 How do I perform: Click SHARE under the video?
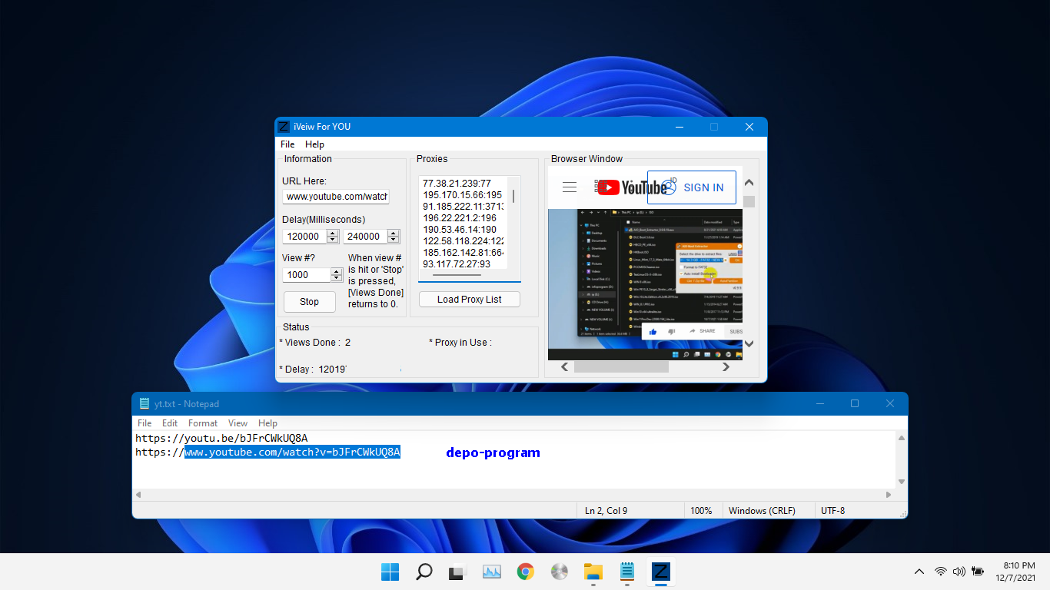(701, 331)
